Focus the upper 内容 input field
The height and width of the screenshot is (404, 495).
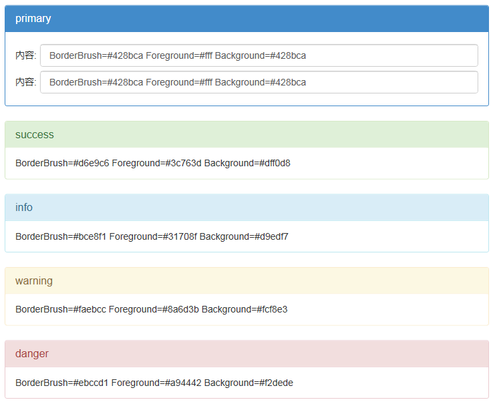point(259,55)
